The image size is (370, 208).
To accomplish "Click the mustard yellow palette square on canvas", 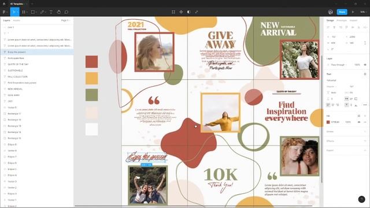I will (91, 79).
